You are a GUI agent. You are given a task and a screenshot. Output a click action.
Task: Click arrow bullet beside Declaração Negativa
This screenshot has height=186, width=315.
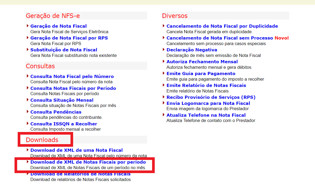164,50
